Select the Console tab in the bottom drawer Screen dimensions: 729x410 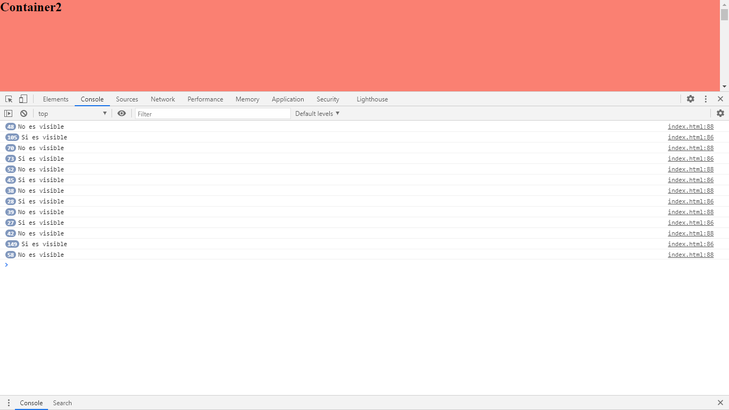tap(31, 403)
